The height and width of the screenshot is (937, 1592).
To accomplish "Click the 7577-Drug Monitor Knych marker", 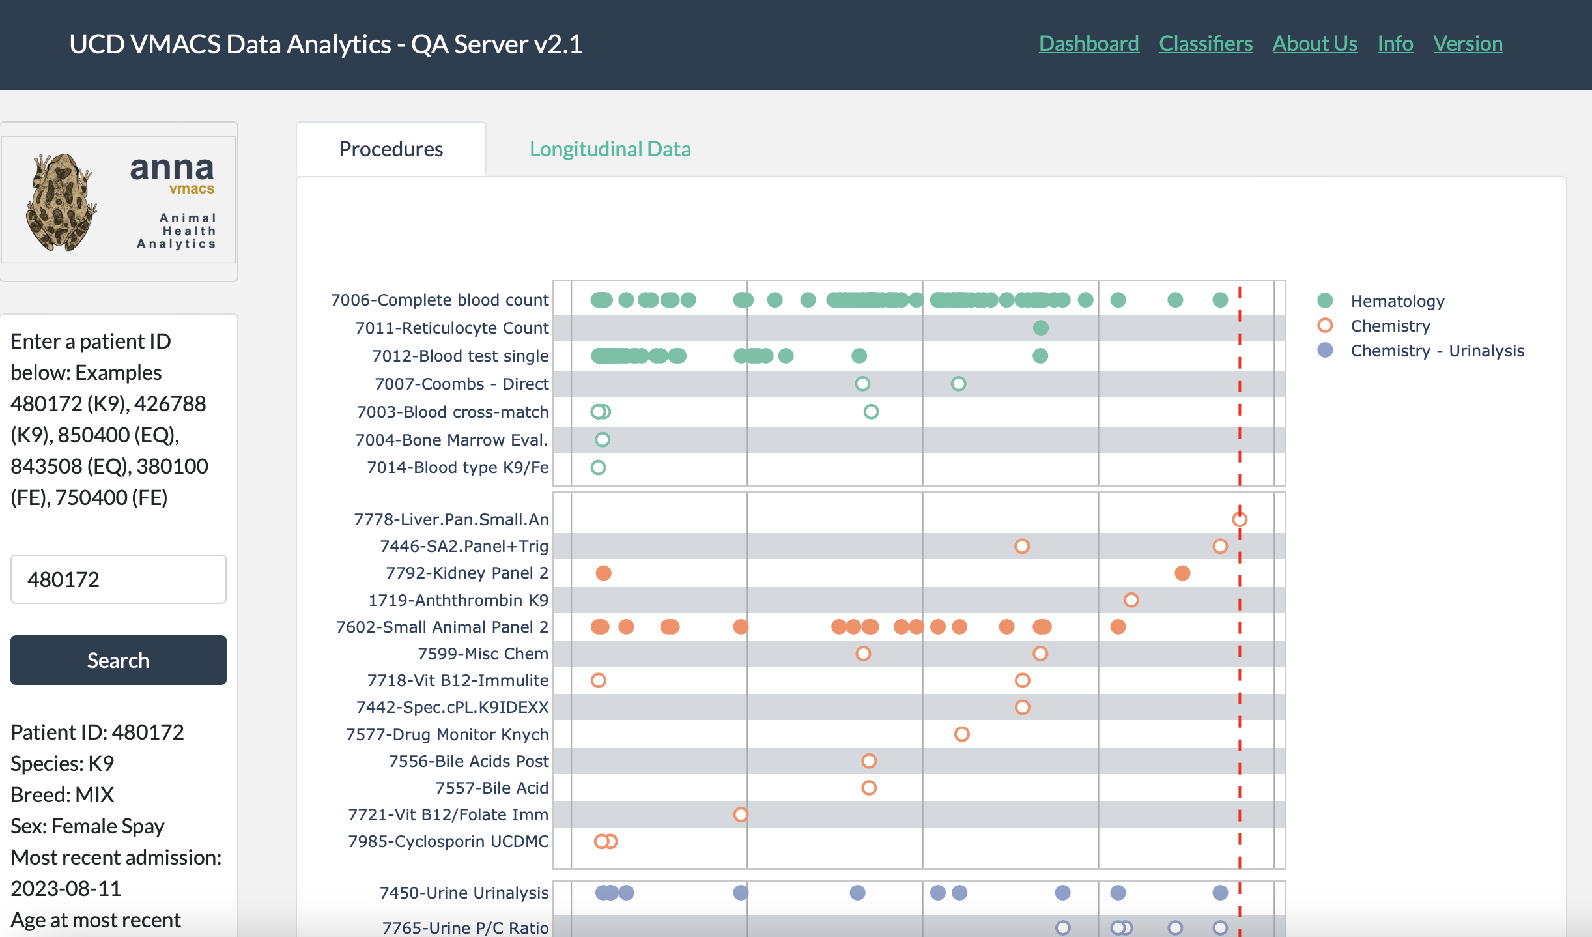I will [961, 734].
